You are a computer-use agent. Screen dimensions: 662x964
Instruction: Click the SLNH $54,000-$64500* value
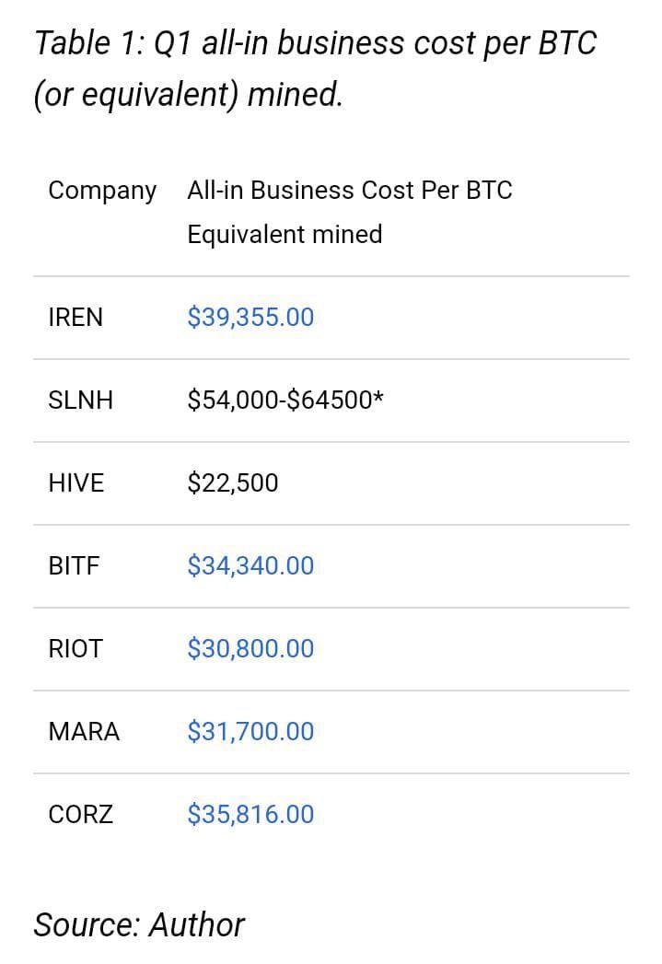pos(285,401)
